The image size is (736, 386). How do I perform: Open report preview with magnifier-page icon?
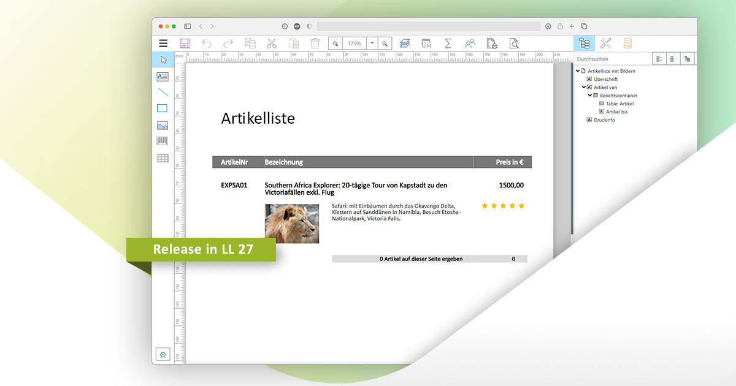coord(514,43)
